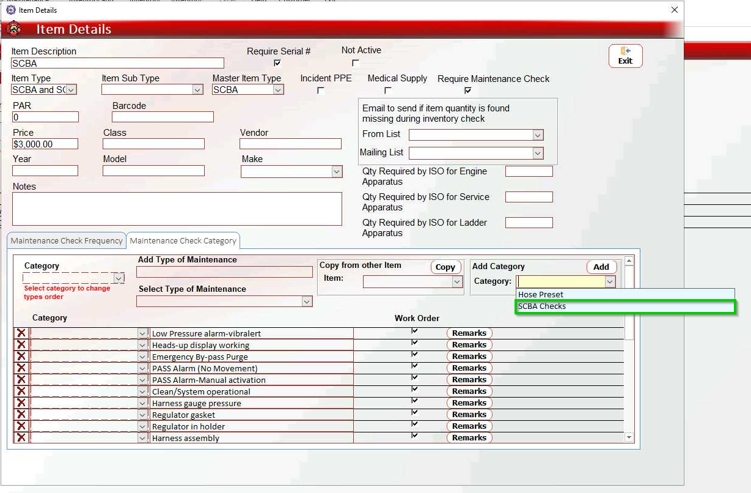Expand the Mailing List dropdown
This screenshot has height=493, width=751.
tap(538, 154)
